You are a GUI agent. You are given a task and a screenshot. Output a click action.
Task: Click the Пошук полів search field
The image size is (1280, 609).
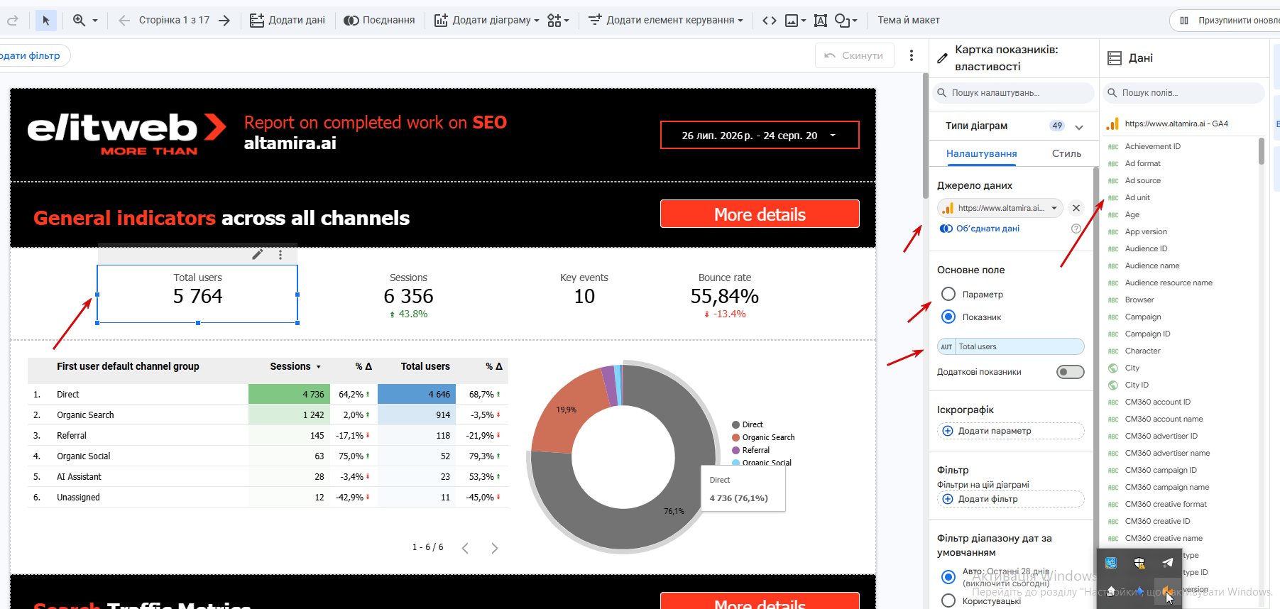[1183, 93]
